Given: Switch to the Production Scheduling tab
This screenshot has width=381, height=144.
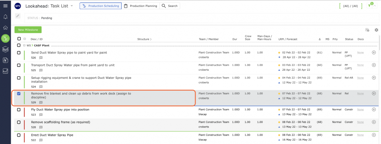Looking at the screenshot, I should pos(101,6).
